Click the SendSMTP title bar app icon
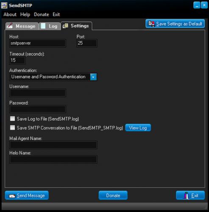Viewport: 209px width, 212px height. [x=4, y=6]
